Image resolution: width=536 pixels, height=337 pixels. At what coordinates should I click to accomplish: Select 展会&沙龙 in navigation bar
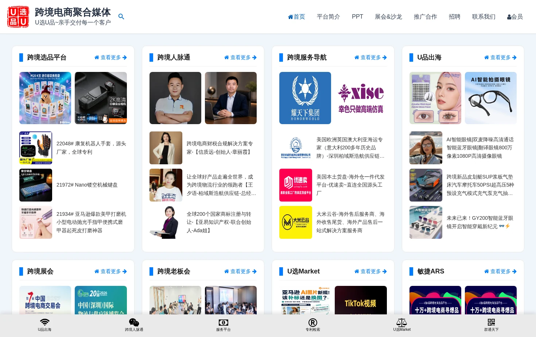[x=388, y=17]
